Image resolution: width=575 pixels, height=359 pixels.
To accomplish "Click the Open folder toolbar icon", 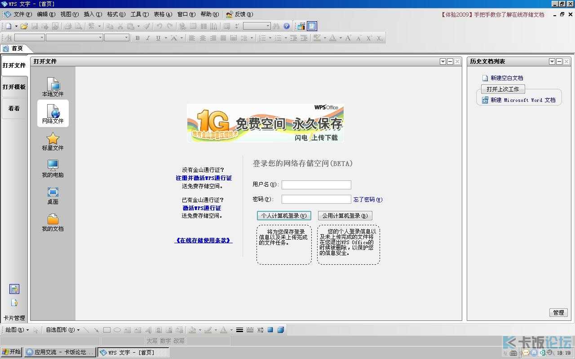I will point(24,26).
